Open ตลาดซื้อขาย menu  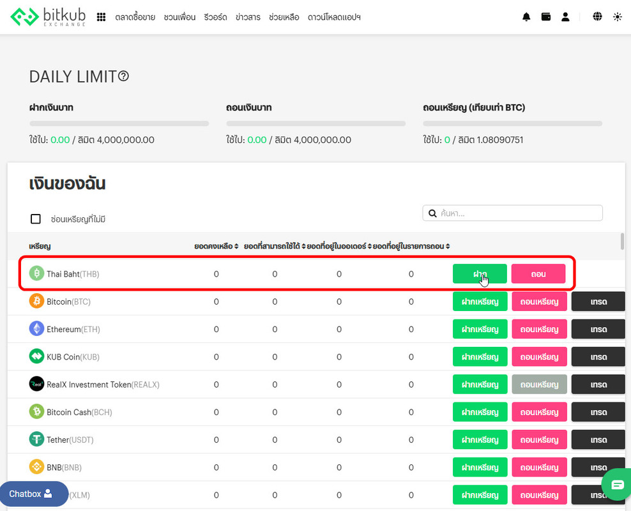click(x=135, y=17)
